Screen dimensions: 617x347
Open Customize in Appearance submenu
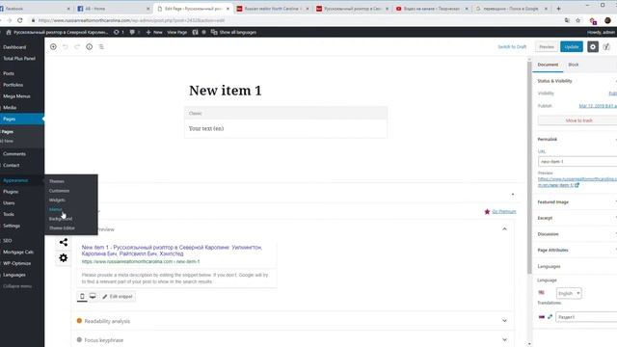pyautogui.click(x=59, y=191)
